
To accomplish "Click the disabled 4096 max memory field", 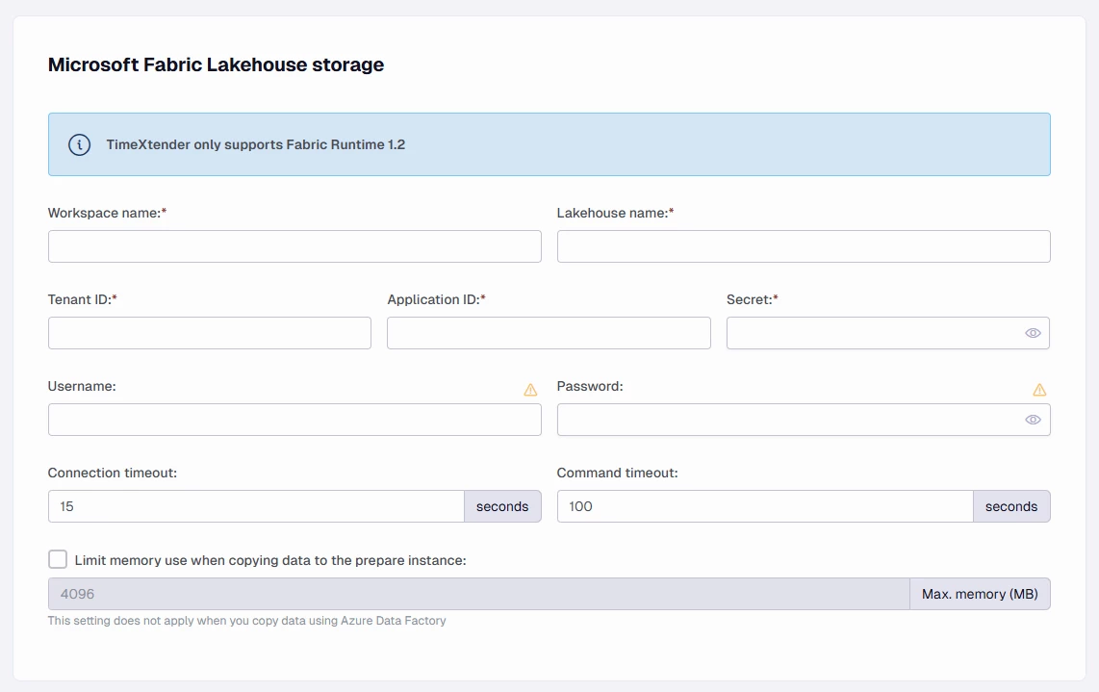I will [478, 594].
